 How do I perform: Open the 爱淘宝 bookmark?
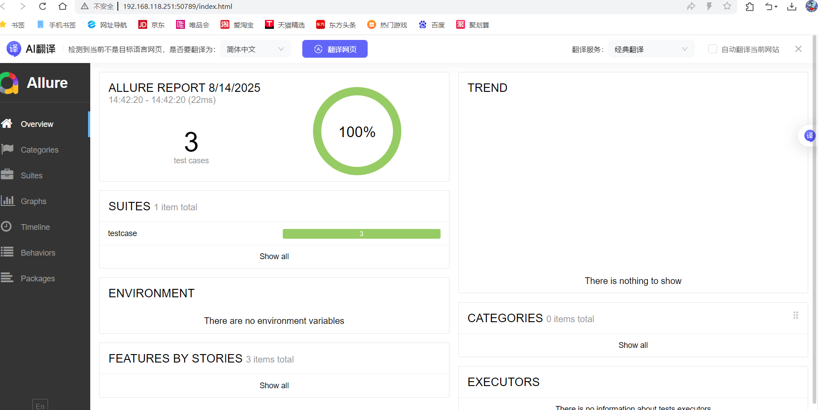237,25
